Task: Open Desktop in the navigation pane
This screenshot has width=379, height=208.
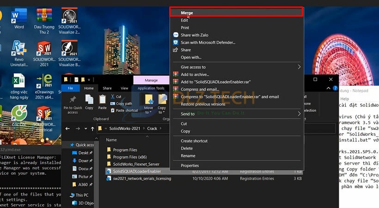Action: coord(82,153)
